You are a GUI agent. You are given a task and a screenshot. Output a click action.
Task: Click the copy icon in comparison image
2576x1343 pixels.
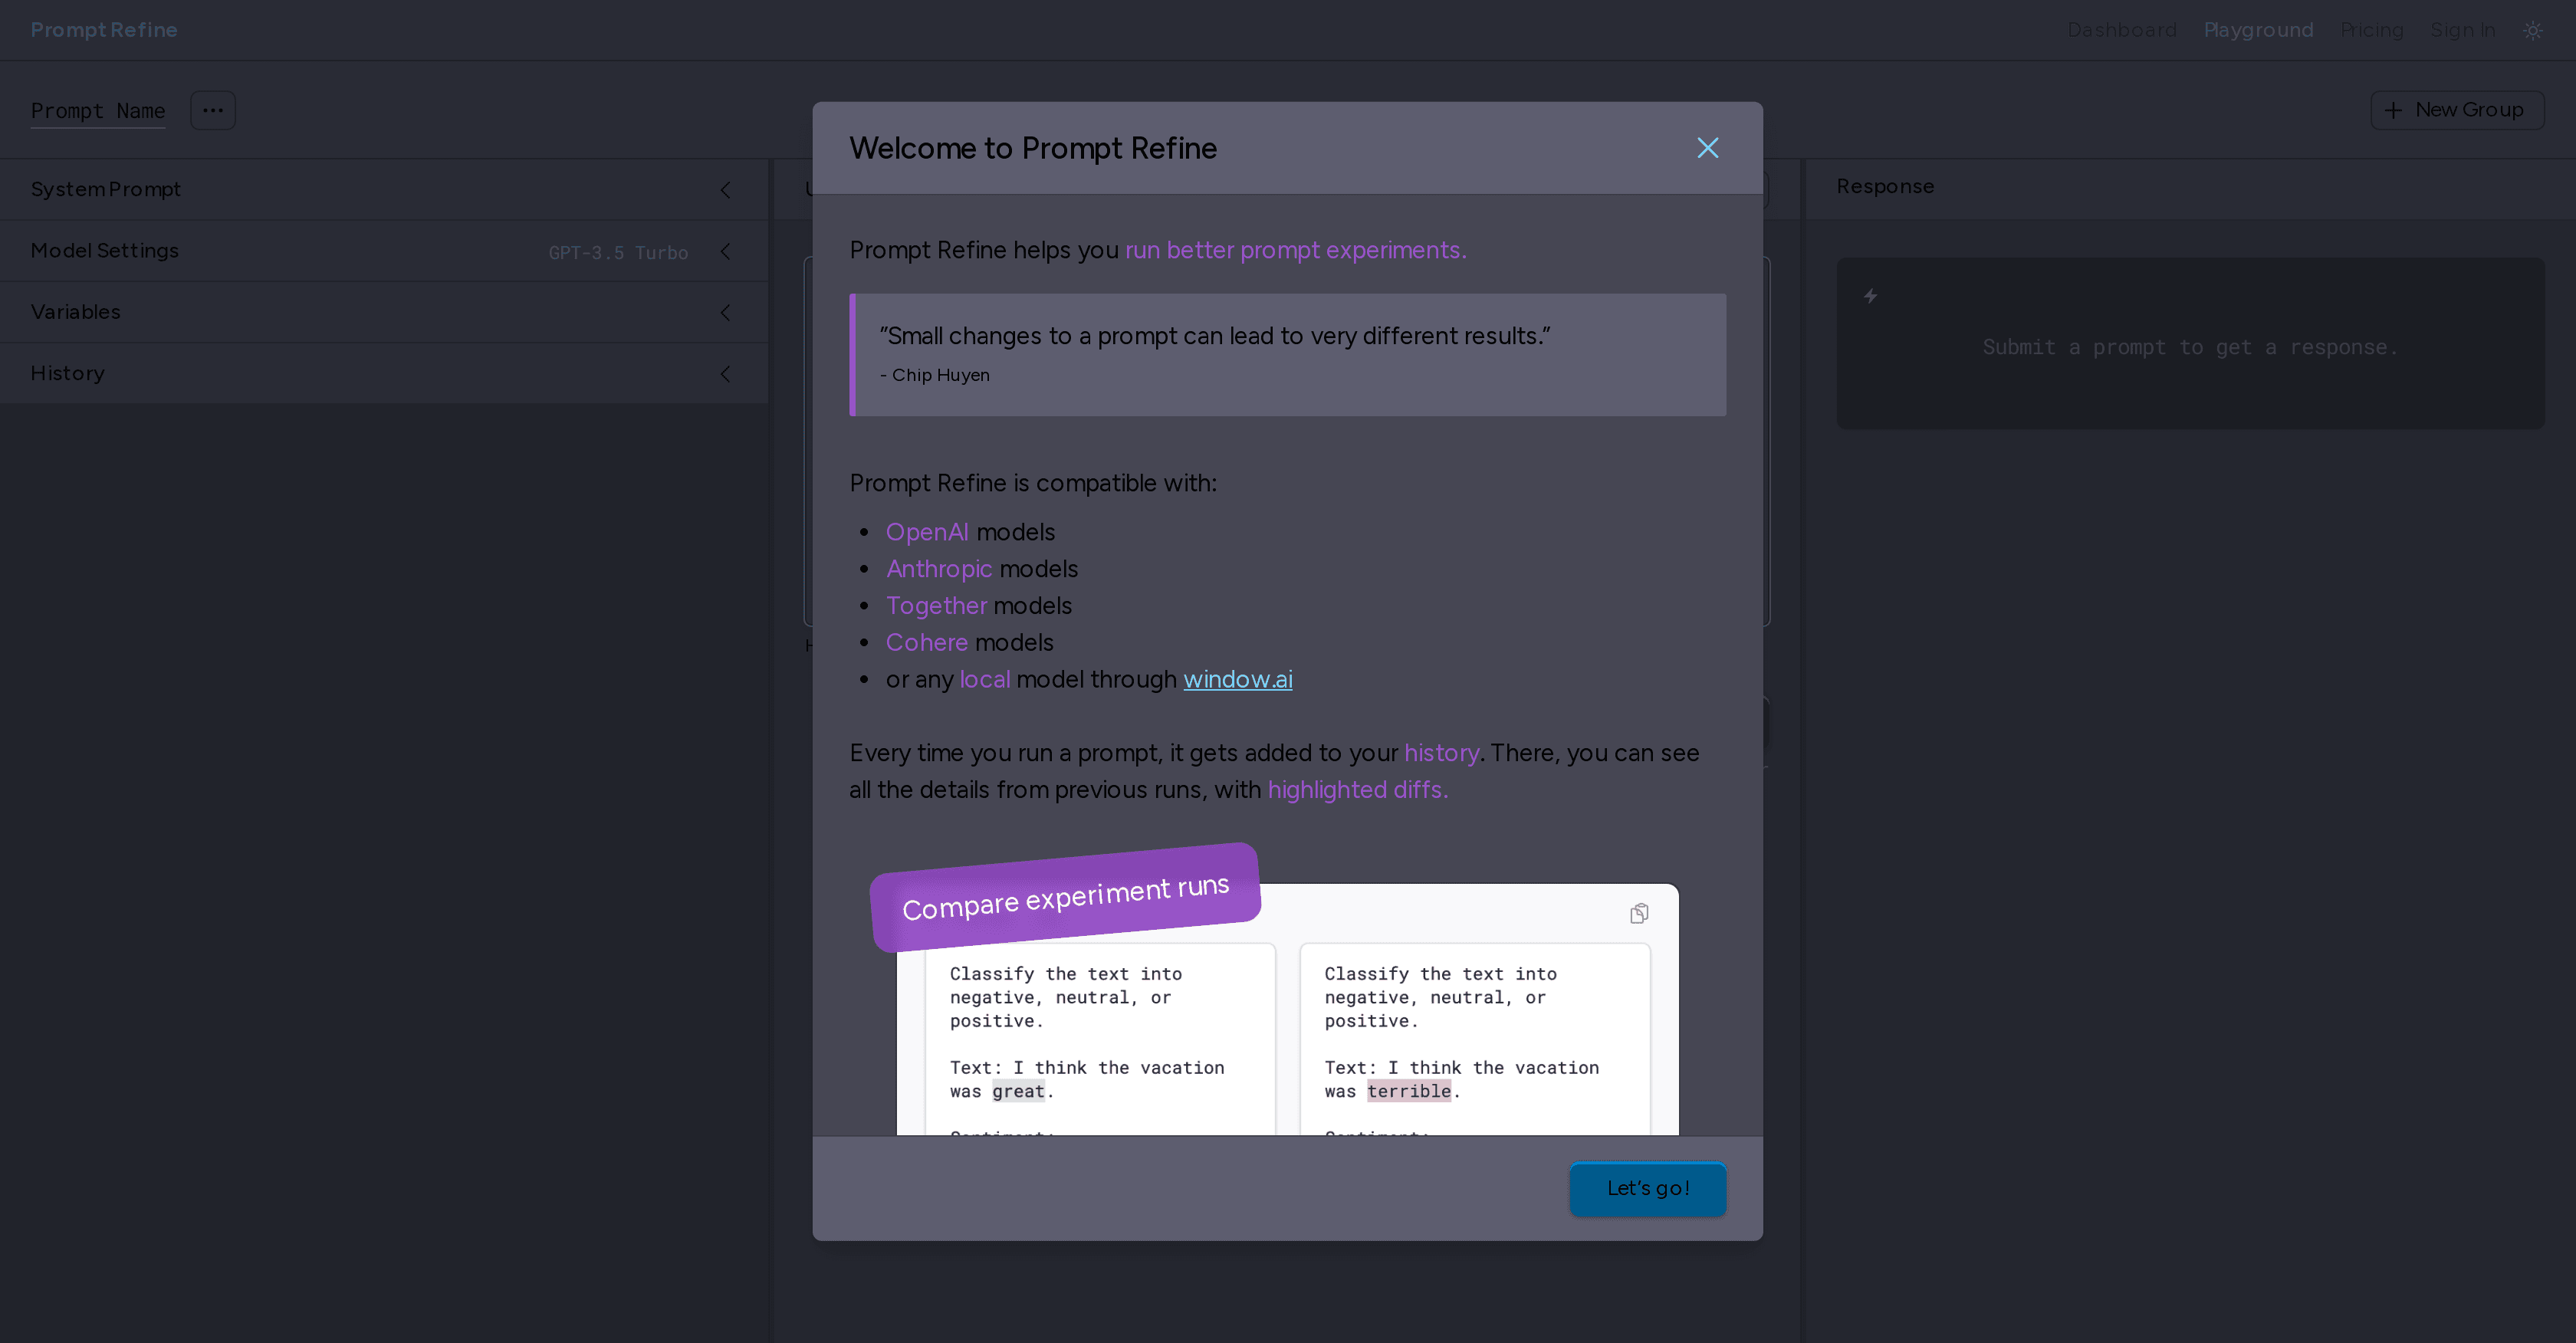point(1639,913)
